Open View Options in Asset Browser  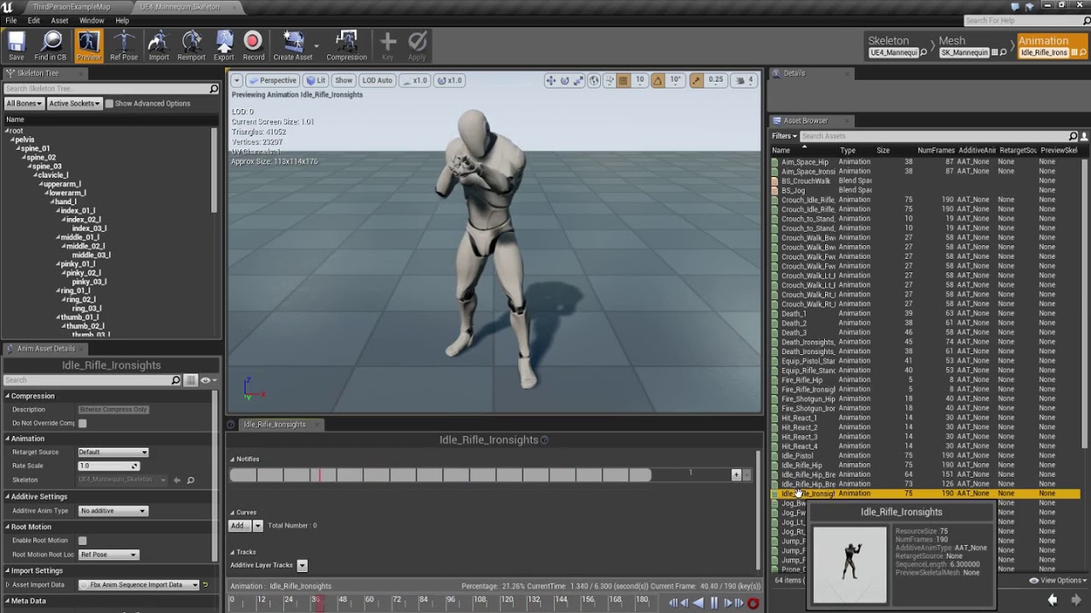[x=1056, y=581]
